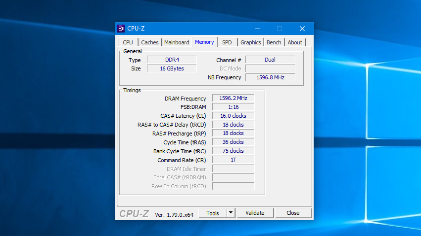
Task: Click the CAS# Latency 16.0 clocks value
Action: click(234, 116)
